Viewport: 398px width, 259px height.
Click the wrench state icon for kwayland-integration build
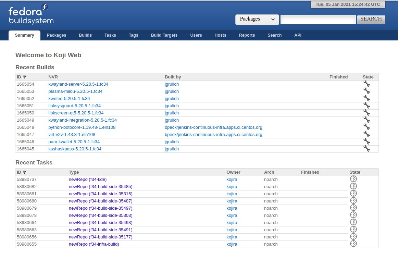click(366, 120)
